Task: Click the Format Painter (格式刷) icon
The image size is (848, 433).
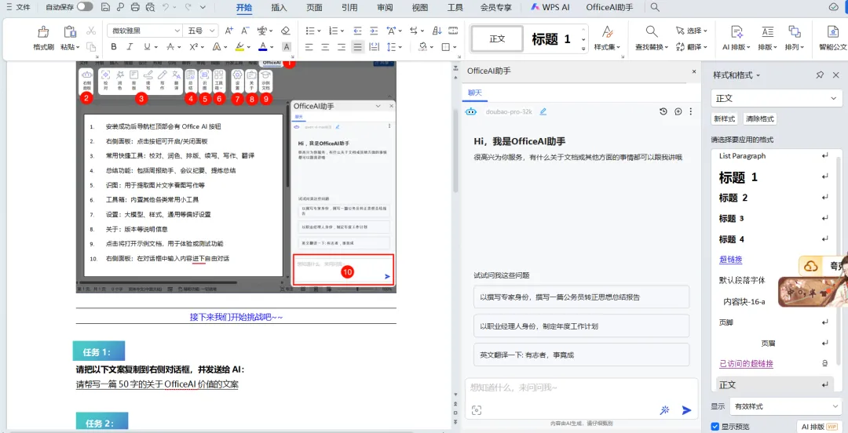Action: [43, 31]
